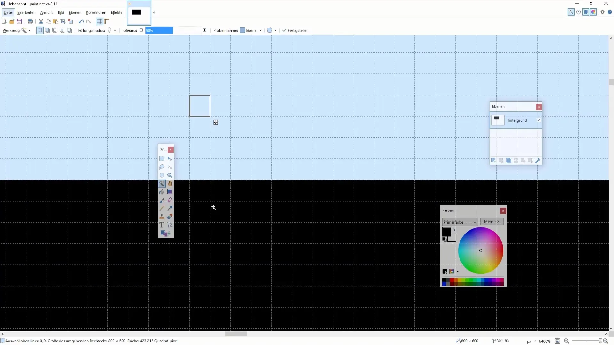Image resolution: width=614 pixels, height=345 pixels.
Task: Paste from clipboard
Action: pos(56,21)
